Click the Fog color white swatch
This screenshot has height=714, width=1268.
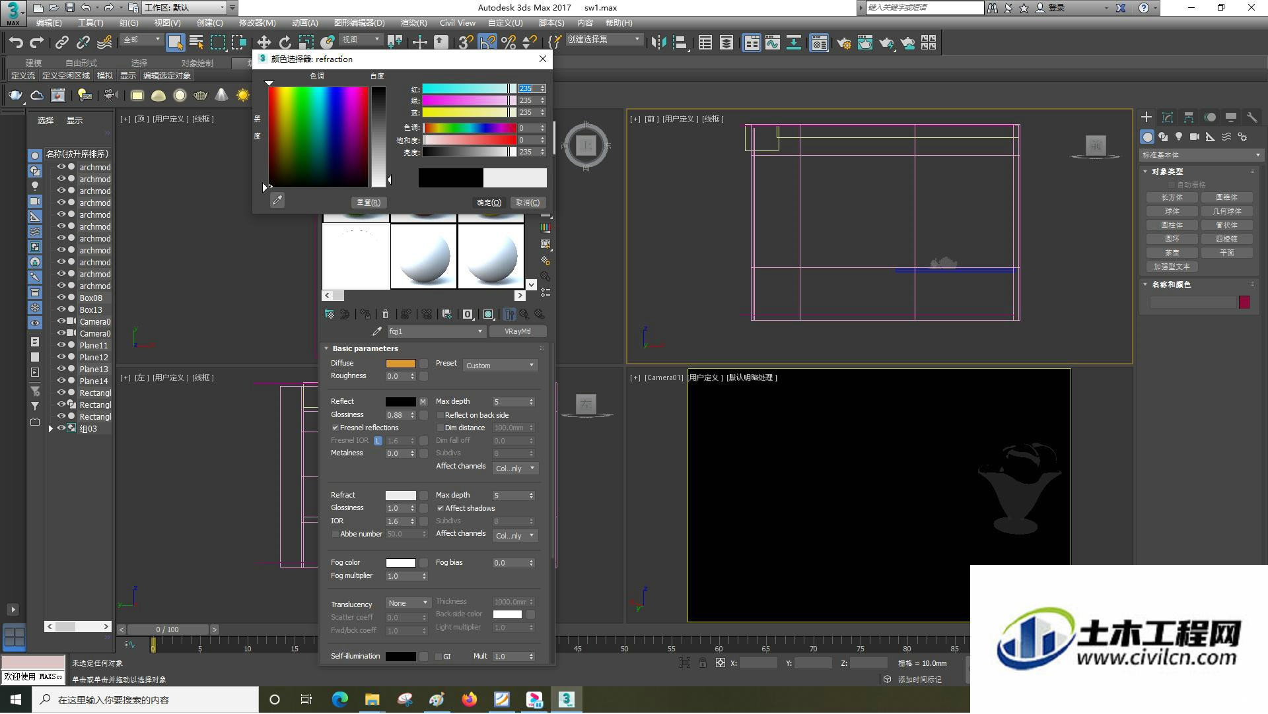pos(401,564)
